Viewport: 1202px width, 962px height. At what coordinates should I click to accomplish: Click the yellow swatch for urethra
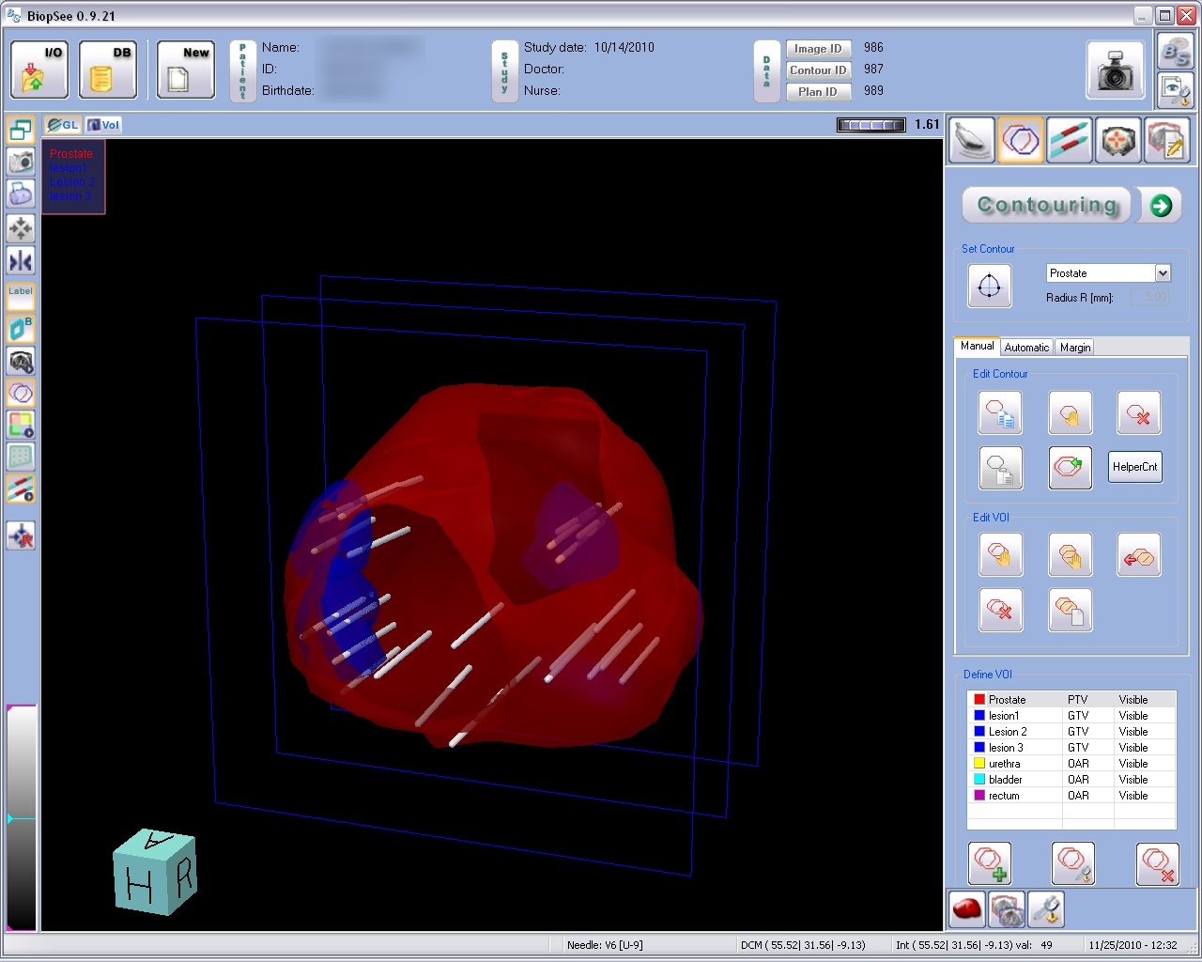pyautogui.click(x=979, y=764)
